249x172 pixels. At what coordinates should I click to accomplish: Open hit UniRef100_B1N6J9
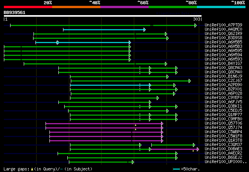click(223, 76)
